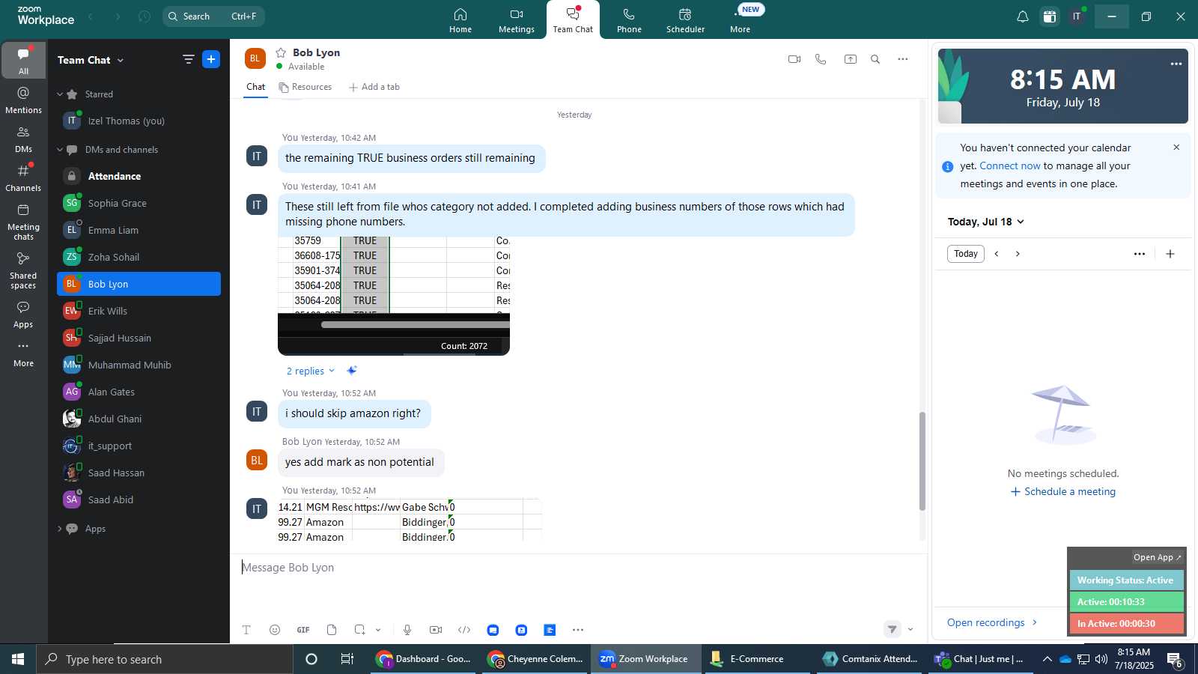Open the Scheduler icon
1198x674 pixels.
(x=685, y=15)
